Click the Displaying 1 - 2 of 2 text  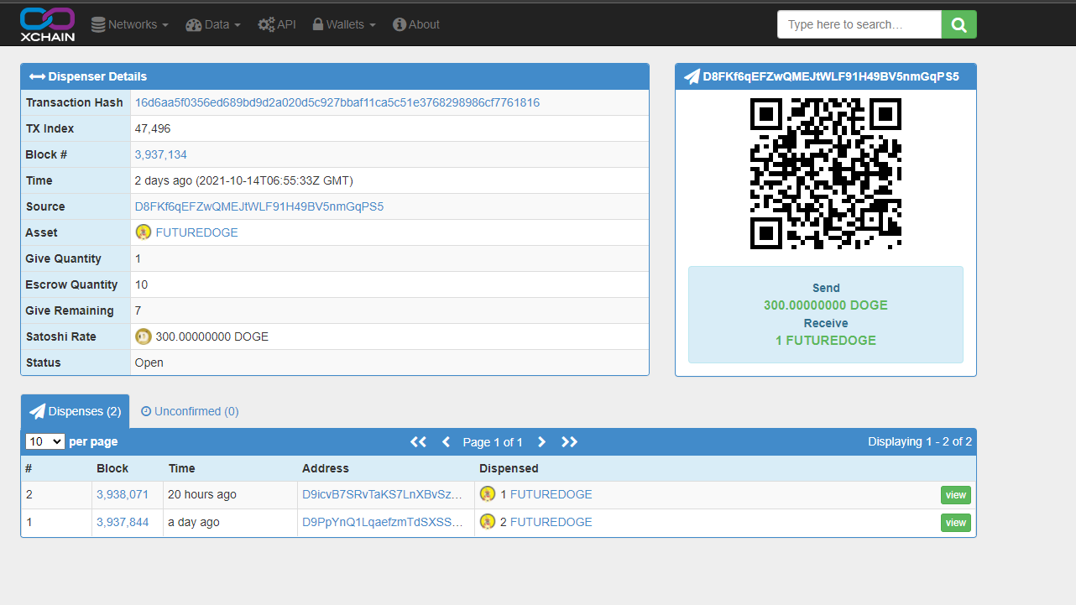click(x=920, y=441)
